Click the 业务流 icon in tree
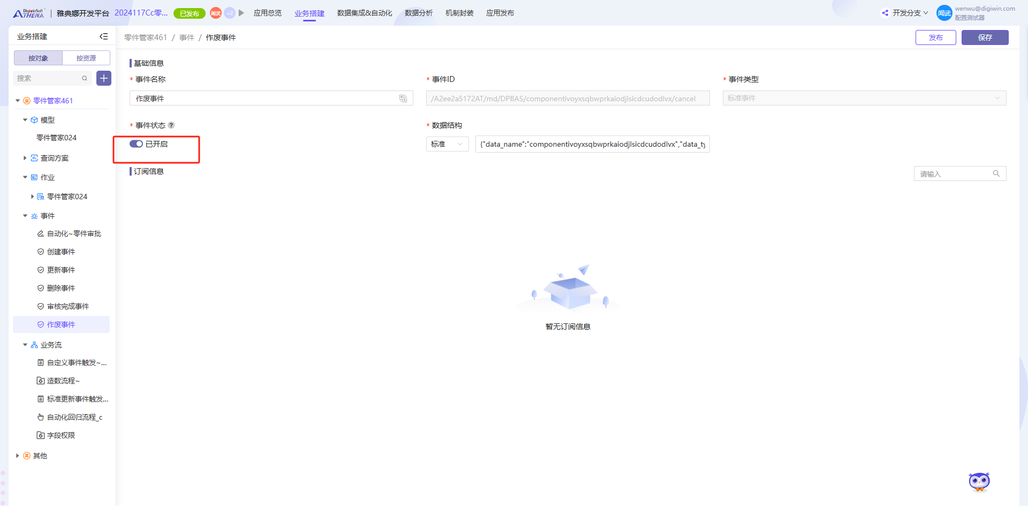This screenshot has width=1028, height=506. point(34,345)
